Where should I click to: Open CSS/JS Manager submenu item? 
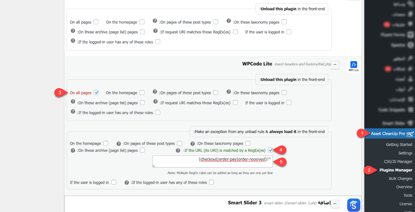coord(398,162)
